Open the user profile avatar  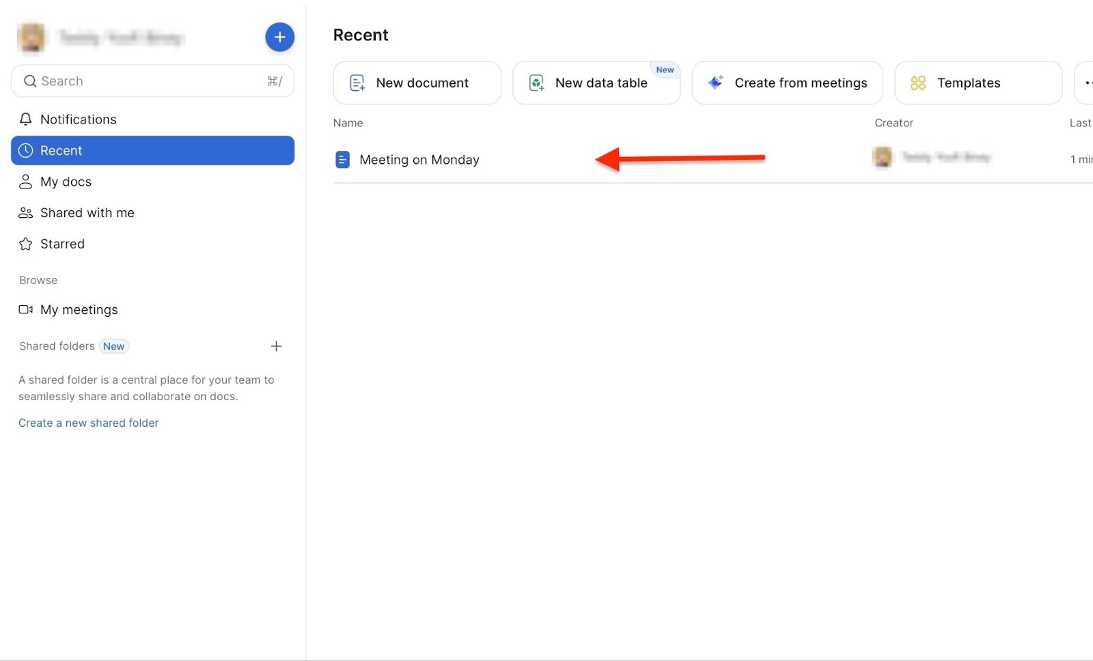[x=31, y=37]
